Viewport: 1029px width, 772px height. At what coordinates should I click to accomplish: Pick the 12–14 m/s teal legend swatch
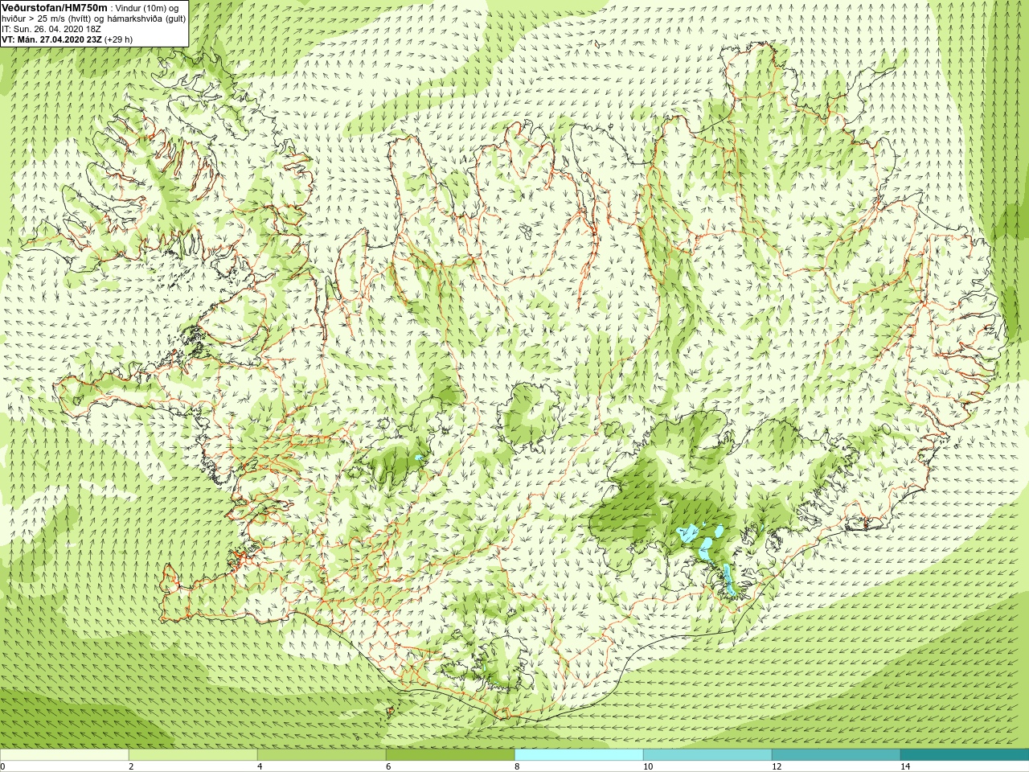pos(836,755)
